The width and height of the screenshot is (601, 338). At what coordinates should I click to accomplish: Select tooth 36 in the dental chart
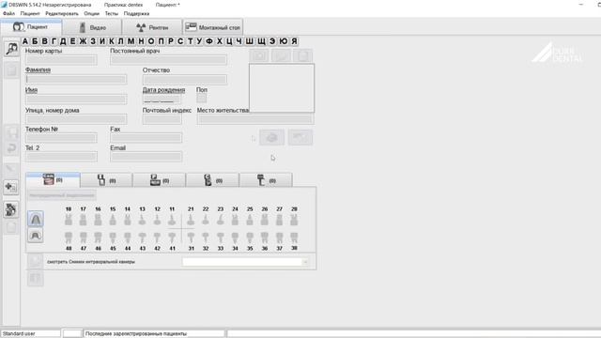point(265,238)
